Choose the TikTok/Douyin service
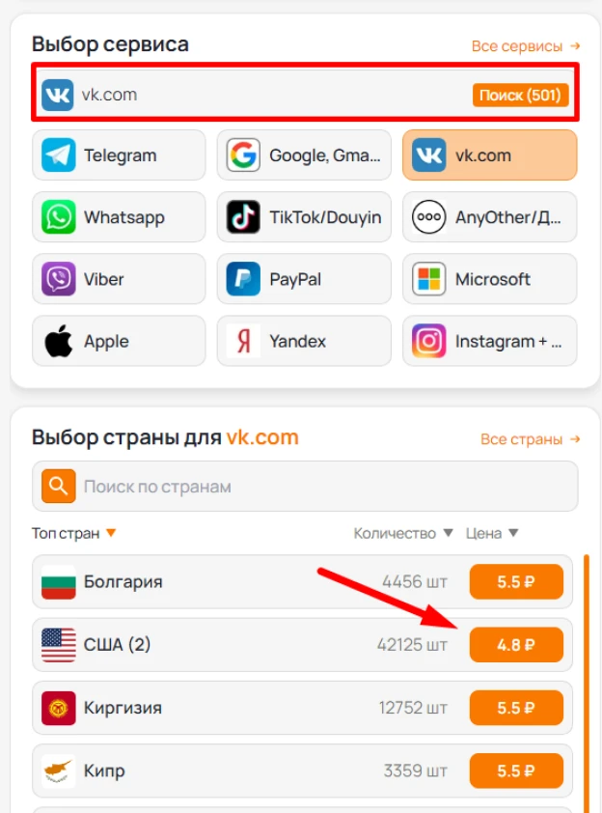The width and height of the screenshot is (602, 813). (x=304, y=216)
